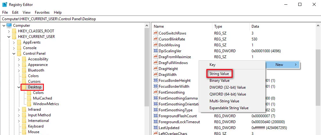This screenshot has width=321, height=135.
Task: Click the WindowMetrics folder icon
Action: point(29,104)
